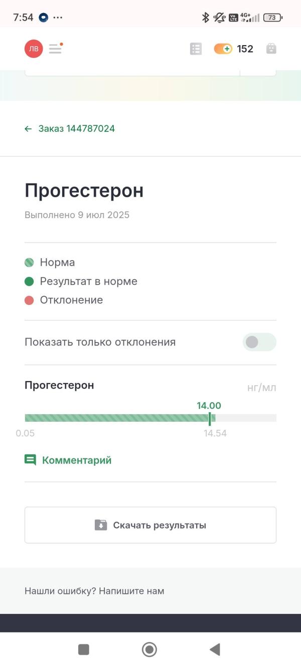Click the download folder icon

[x=101, y=525]
